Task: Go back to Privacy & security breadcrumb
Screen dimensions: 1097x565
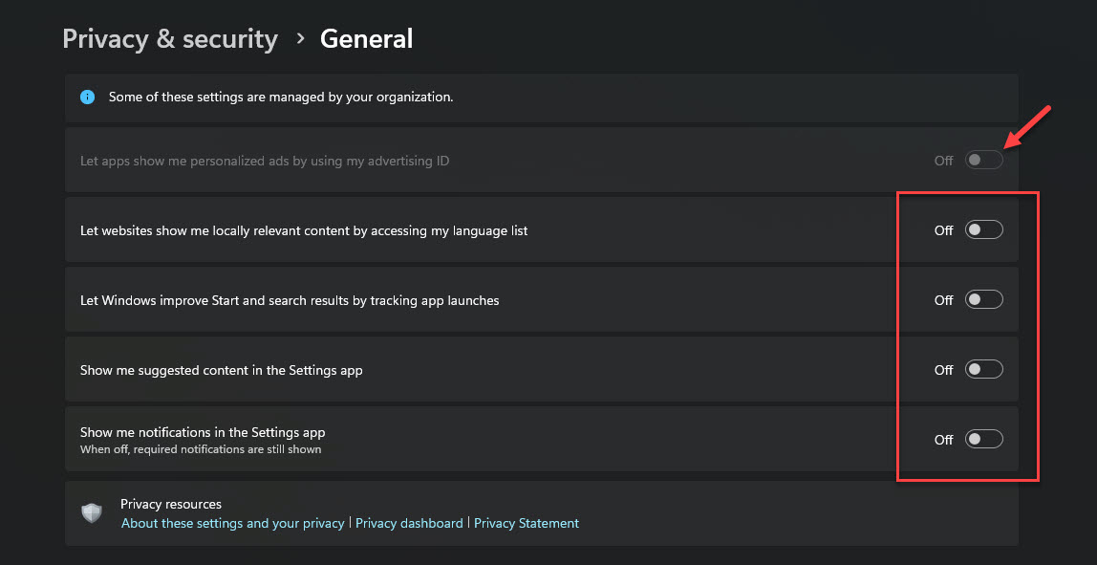Action: click(x=170, y=39)
